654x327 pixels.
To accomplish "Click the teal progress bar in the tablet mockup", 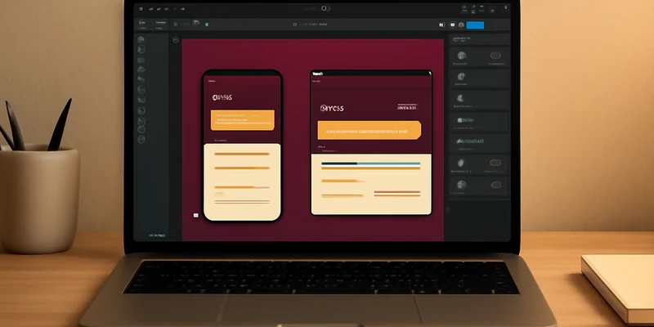I will 389,164.
